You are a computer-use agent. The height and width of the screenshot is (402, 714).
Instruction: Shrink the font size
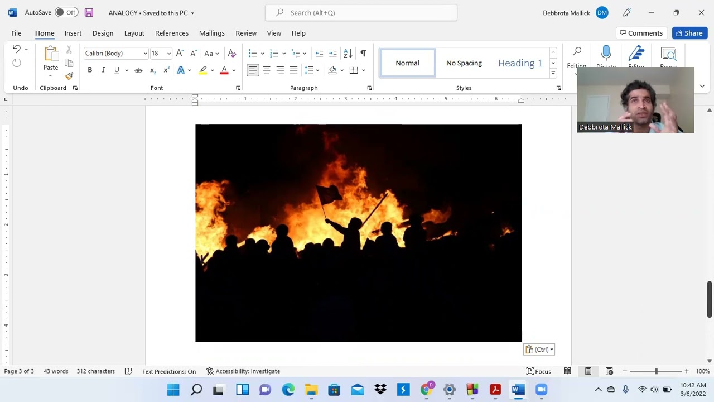click(x=194, y=54)
